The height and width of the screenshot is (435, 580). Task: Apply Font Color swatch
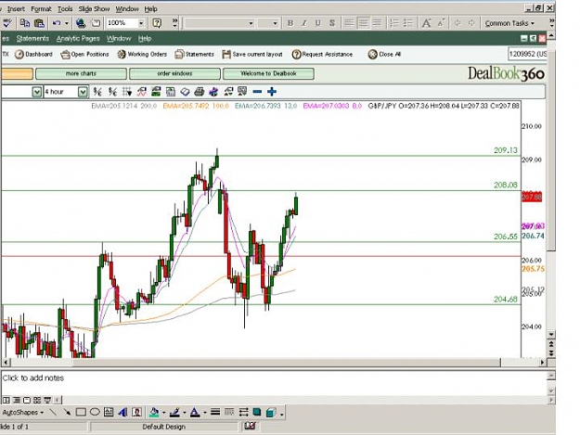coord(195,412)
